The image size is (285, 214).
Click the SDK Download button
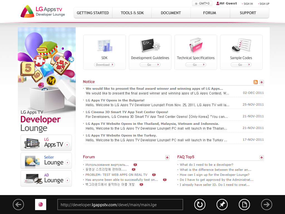(x=105, y=65)
